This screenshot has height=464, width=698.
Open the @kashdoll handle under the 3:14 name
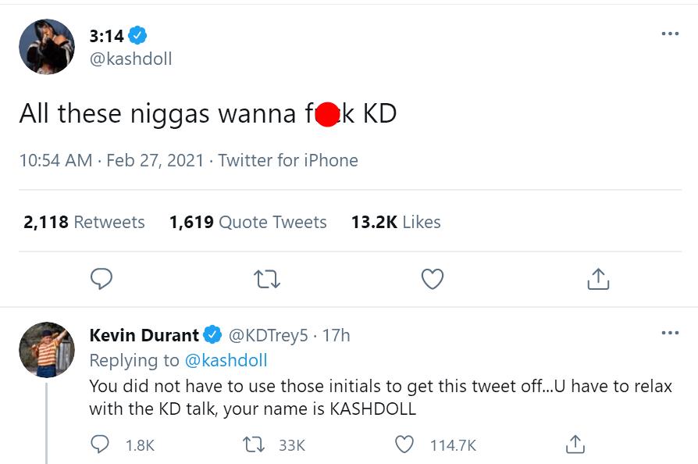coord(130,59)
